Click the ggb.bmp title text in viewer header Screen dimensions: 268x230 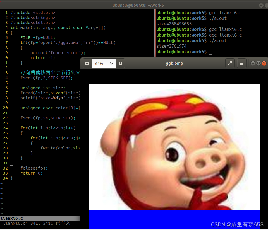coord(174,63)
